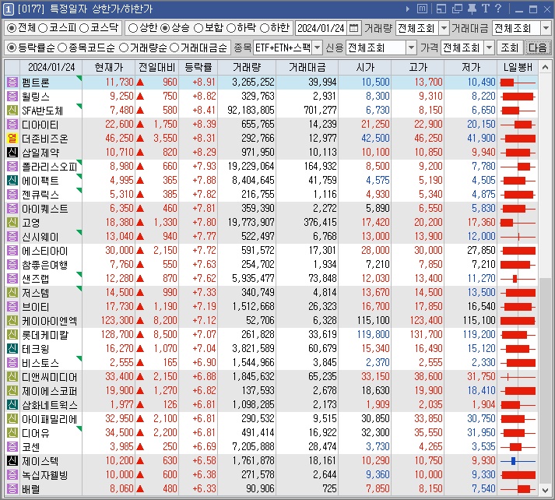Select the 상승 radio button
555x500 pixels.
point(165,28)
